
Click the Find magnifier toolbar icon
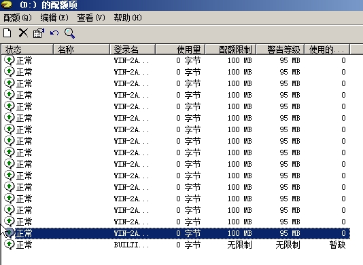(x=69, y=33)
